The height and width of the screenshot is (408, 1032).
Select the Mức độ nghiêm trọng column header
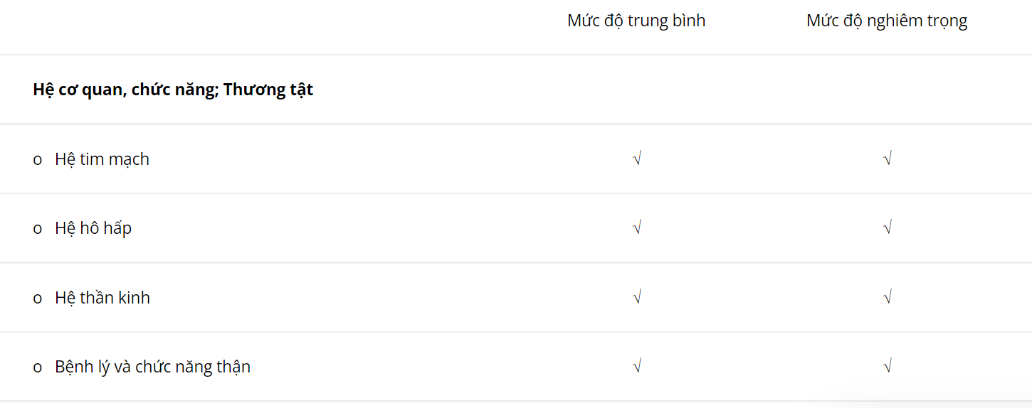887,21
